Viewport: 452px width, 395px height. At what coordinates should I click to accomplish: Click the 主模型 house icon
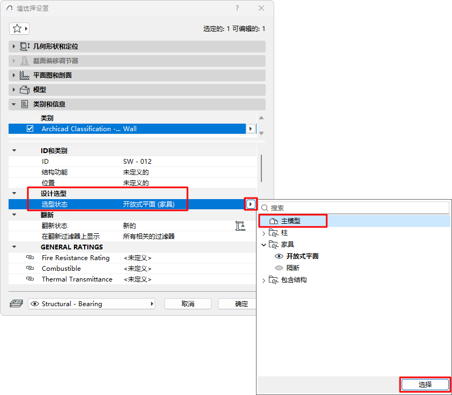[273, 221]
